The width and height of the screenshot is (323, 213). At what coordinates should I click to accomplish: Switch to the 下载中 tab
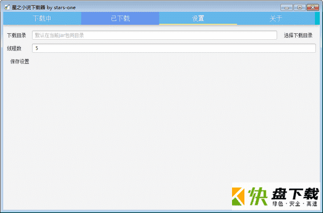click(42, 18)
